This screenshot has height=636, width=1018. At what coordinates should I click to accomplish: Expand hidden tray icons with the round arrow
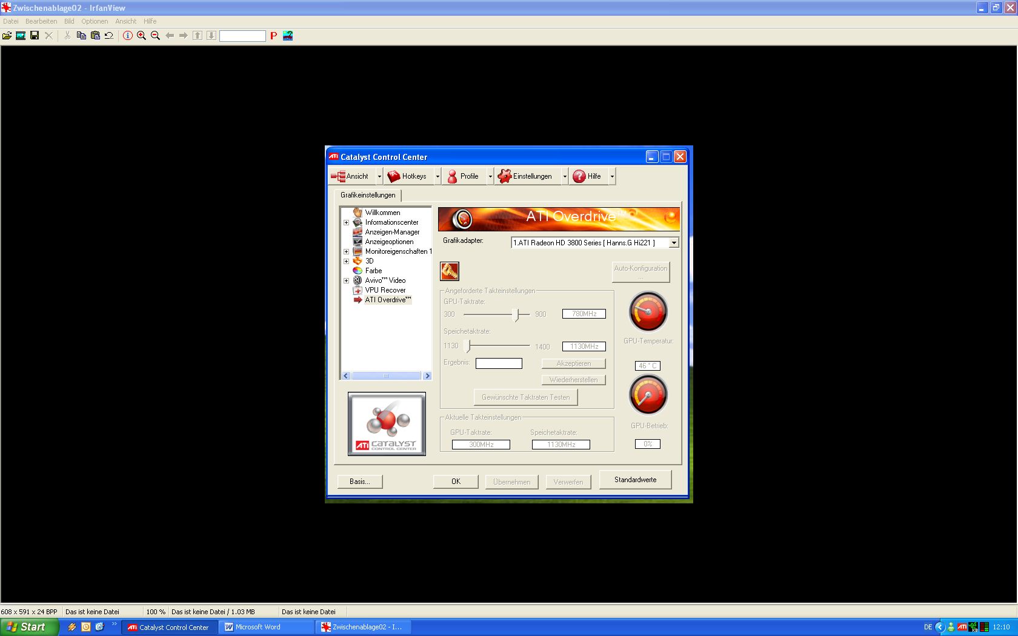940,628
